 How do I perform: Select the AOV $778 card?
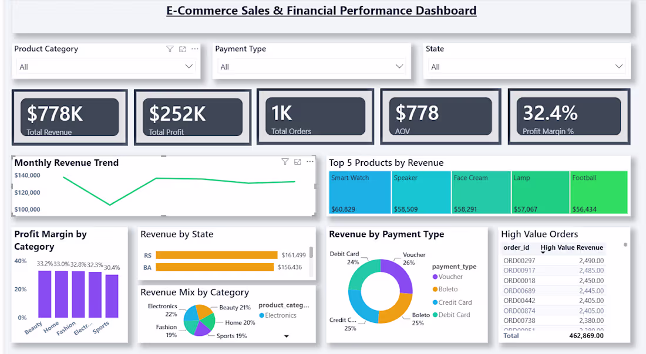[440, 117]
